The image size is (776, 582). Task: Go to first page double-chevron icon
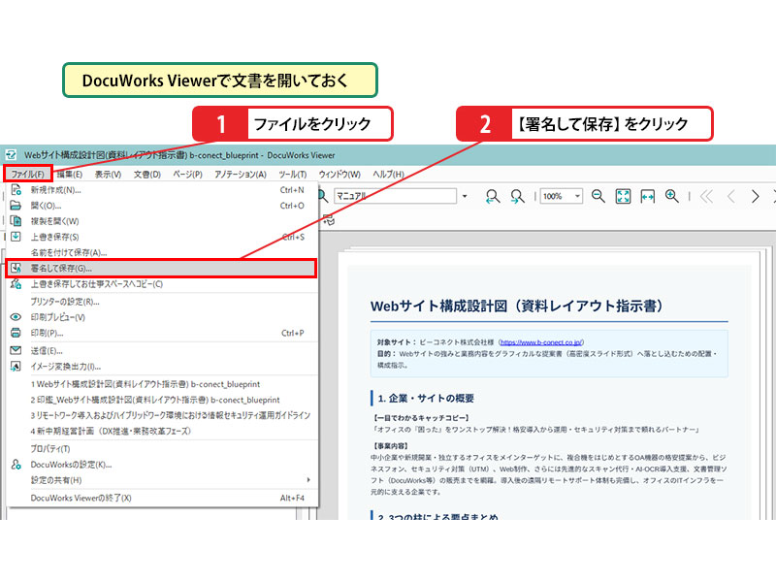pos(707,197)
